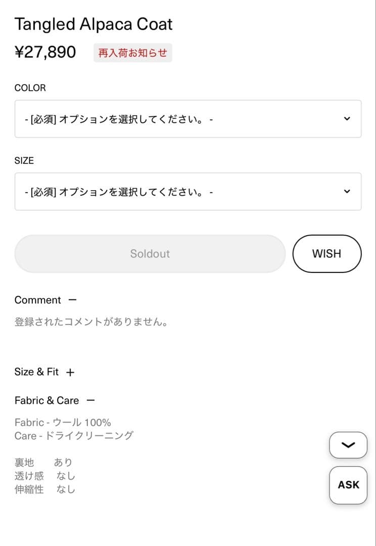Collapse Fabric & Care using minus icon
The width and height of the screenshot is (376, 546).
(x=90, y=400)
